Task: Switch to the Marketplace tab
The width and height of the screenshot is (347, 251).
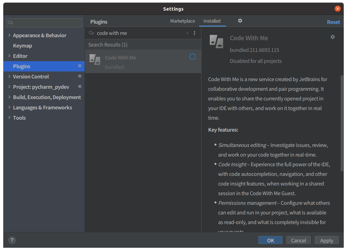Action: 182,21
